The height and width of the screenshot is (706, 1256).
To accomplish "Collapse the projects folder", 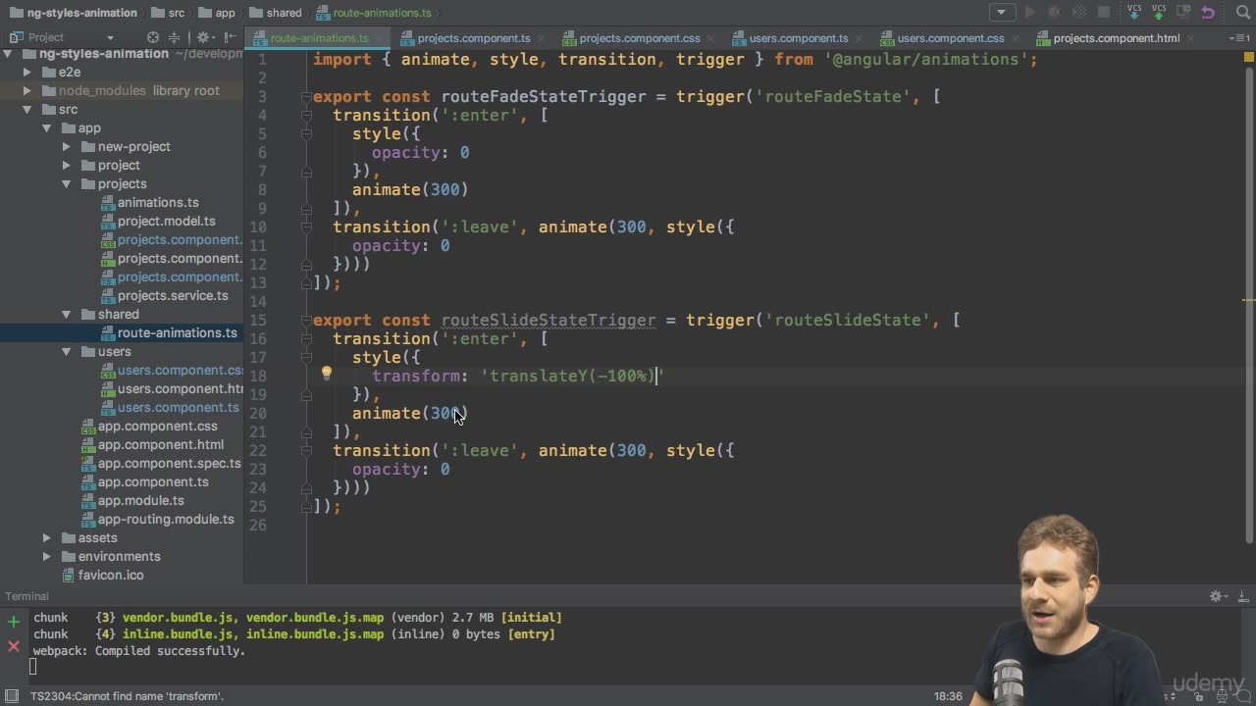I will coord(67,183).
